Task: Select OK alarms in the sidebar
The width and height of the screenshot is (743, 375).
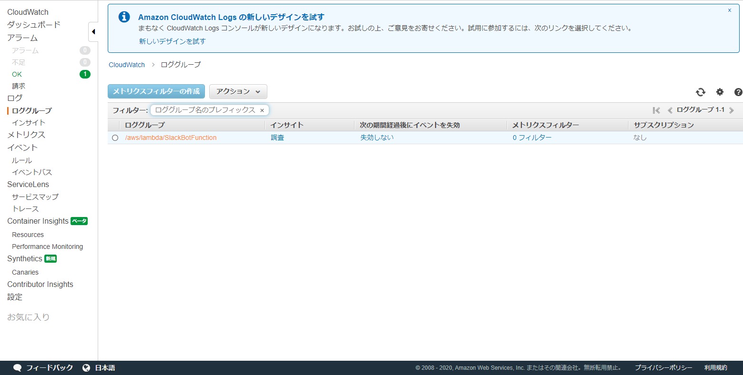Action: point(17,74)
